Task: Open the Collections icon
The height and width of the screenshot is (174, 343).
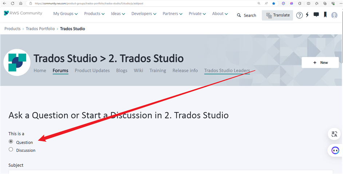Action: pos(325,3)
